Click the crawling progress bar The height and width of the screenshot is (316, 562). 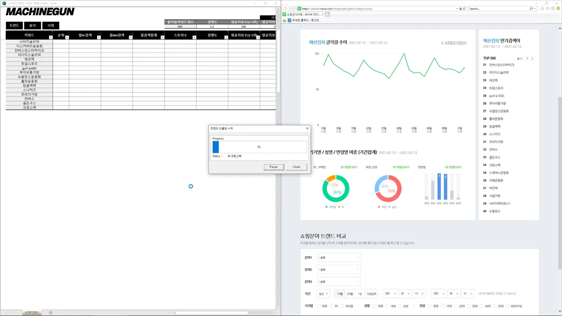point(260,147)
